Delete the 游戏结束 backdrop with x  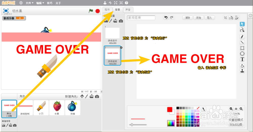121,48
